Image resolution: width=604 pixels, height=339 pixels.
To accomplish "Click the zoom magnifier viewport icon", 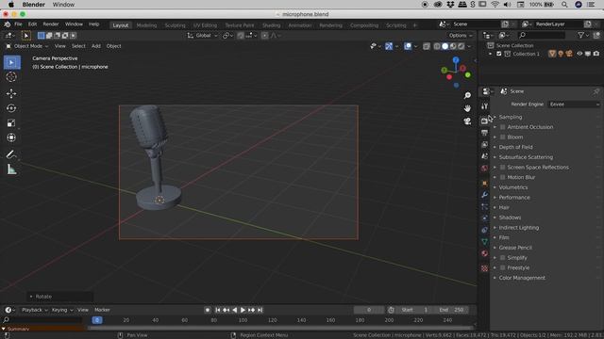I will point(467,95).
